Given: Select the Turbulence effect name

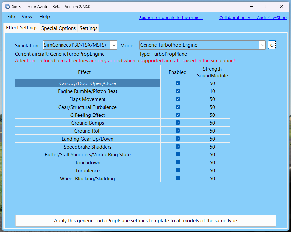Looking at the screenshot, I should click(x=87, y=171).
